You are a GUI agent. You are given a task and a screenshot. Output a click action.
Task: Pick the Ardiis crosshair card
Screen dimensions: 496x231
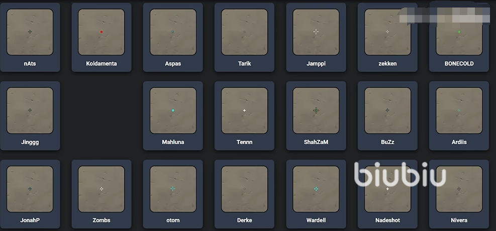point(459,116)
